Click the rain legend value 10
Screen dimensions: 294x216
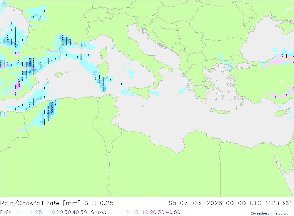(x=52, y=212)
